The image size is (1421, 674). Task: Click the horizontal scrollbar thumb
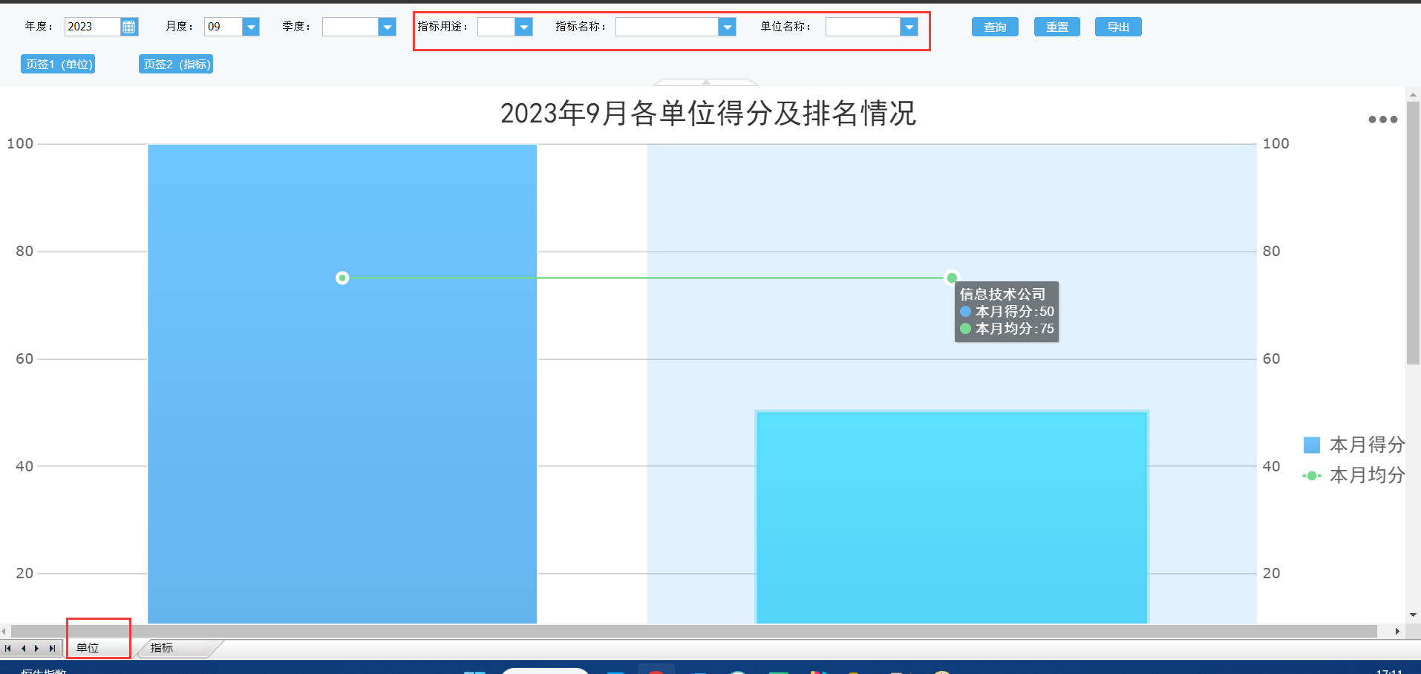pos(694,631)
